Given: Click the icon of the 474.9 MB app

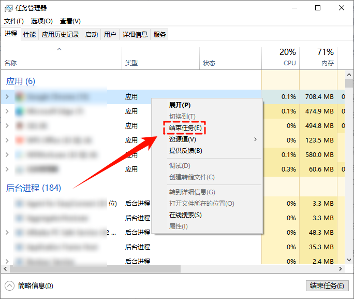Looking at the screenshot, I should (20, 111).
